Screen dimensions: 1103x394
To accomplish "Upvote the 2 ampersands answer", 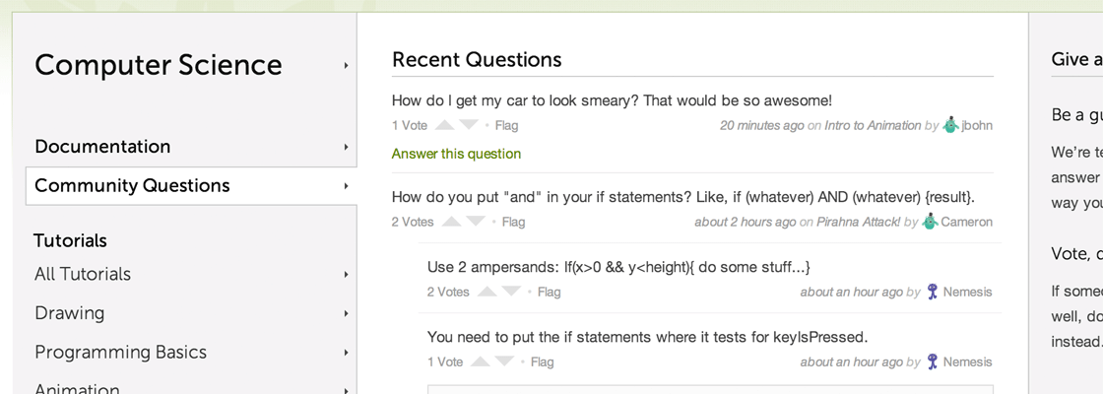I will 487,292.
